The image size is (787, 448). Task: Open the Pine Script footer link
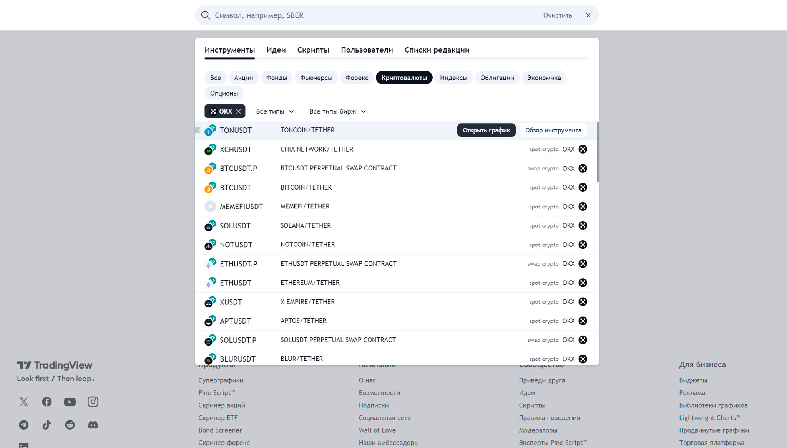[217, 393]
